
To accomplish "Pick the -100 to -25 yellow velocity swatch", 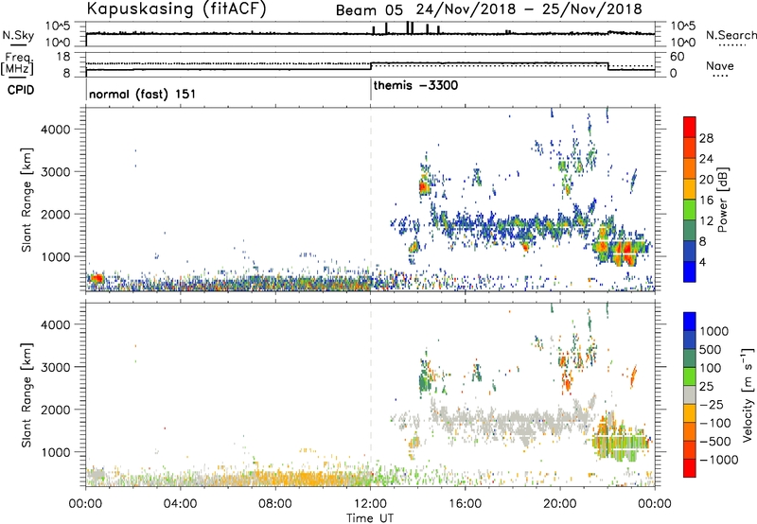I will [690, 413].
